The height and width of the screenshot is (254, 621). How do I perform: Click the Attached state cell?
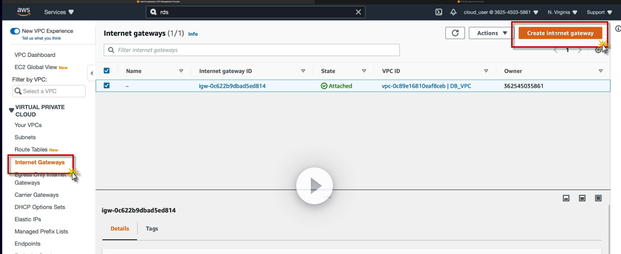click(x=336, y=86)
